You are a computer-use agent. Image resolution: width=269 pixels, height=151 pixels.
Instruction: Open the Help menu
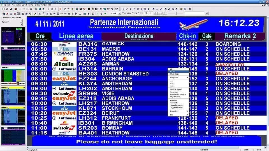pos(50,5)
